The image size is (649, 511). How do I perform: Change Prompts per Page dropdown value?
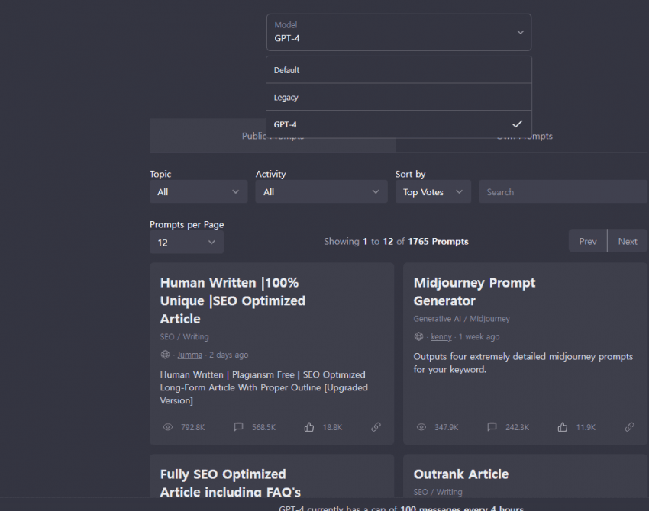(186, 243)
